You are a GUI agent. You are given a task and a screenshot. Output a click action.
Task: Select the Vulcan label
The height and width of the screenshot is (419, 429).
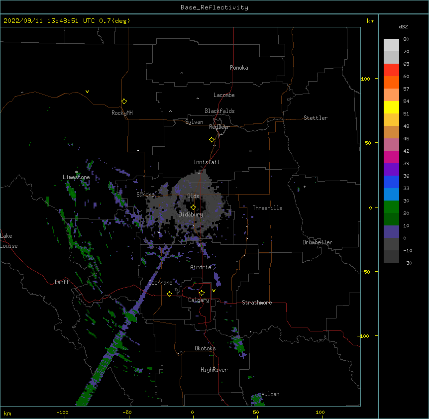click(x=270, y=394)
